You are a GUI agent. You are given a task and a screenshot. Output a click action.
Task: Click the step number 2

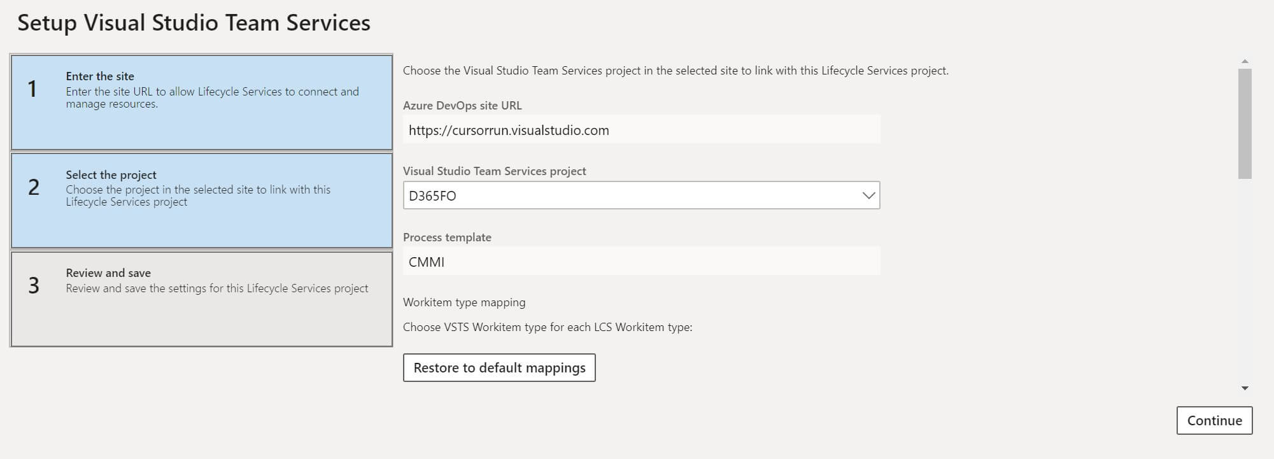[34, 187]
